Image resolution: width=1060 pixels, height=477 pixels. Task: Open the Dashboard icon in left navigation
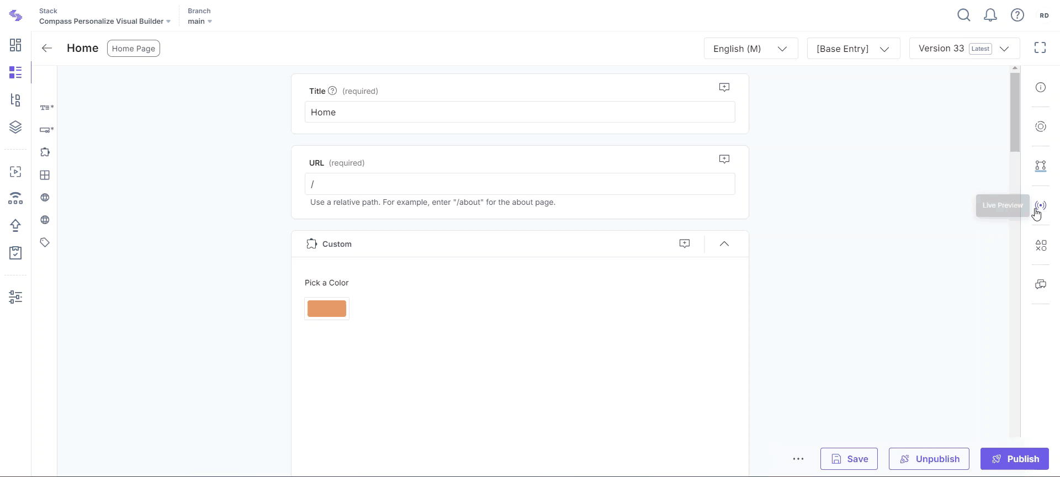tap(15, 45)
